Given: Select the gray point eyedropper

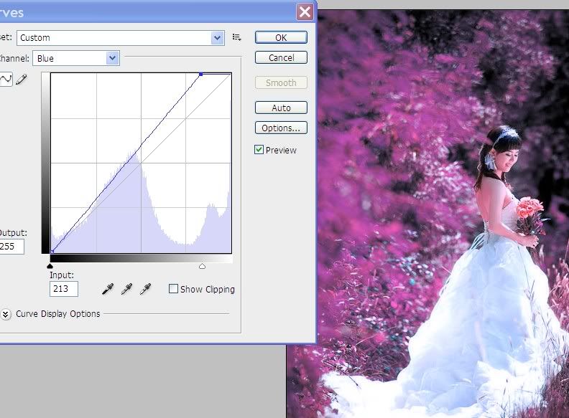Looking at the screenshot, I should pos(126,289).
